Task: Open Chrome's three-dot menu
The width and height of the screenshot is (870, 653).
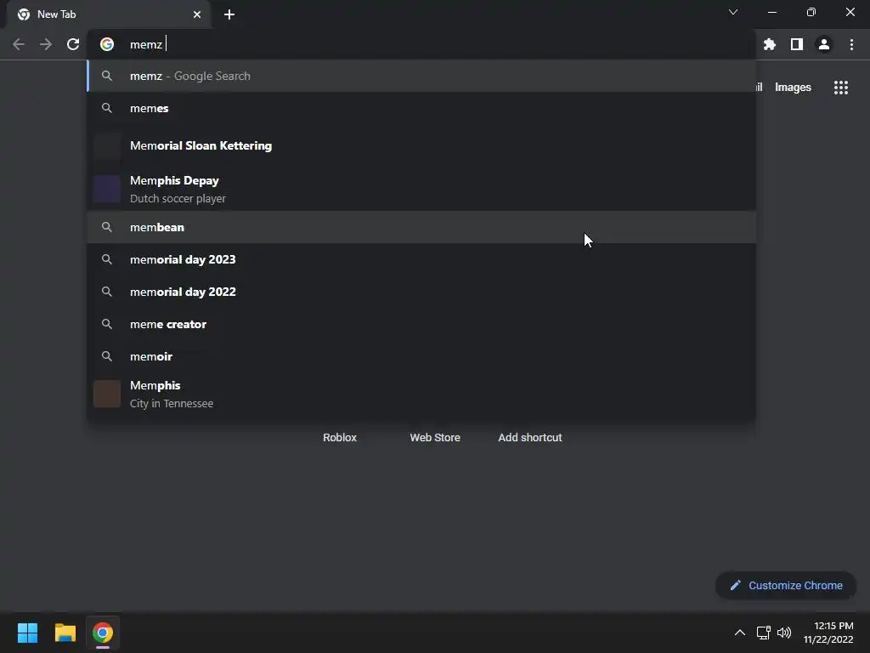Action: click(x=851, y=44)
